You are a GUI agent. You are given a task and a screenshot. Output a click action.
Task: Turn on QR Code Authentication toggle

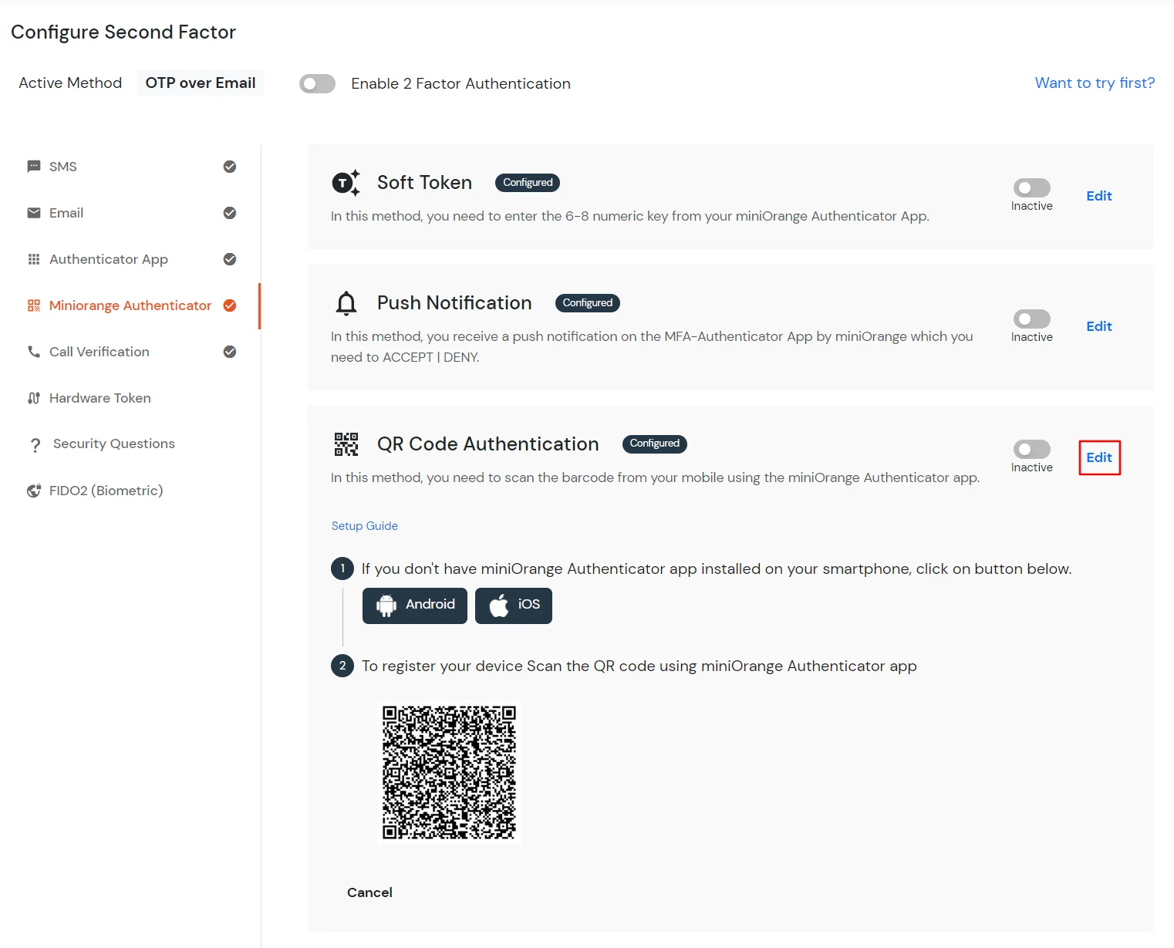[x=1031, y=449]
